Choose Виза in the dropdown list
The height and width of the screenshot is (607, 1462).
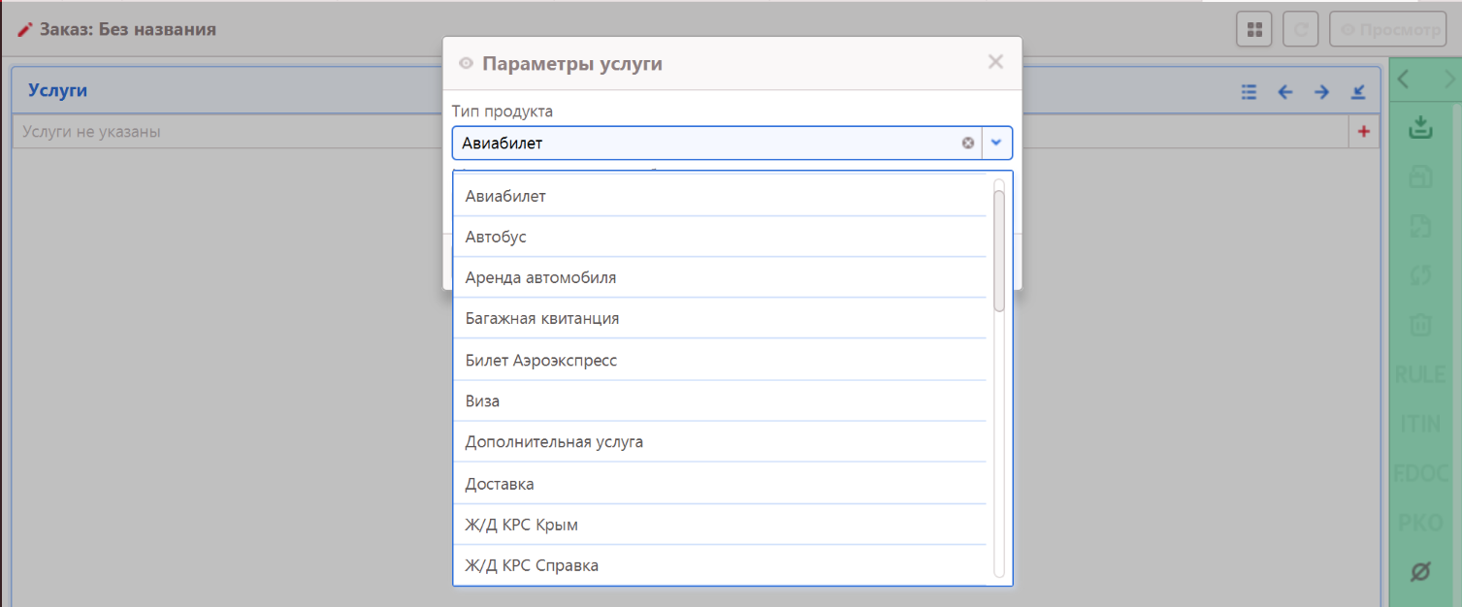(x=482, y=401)
